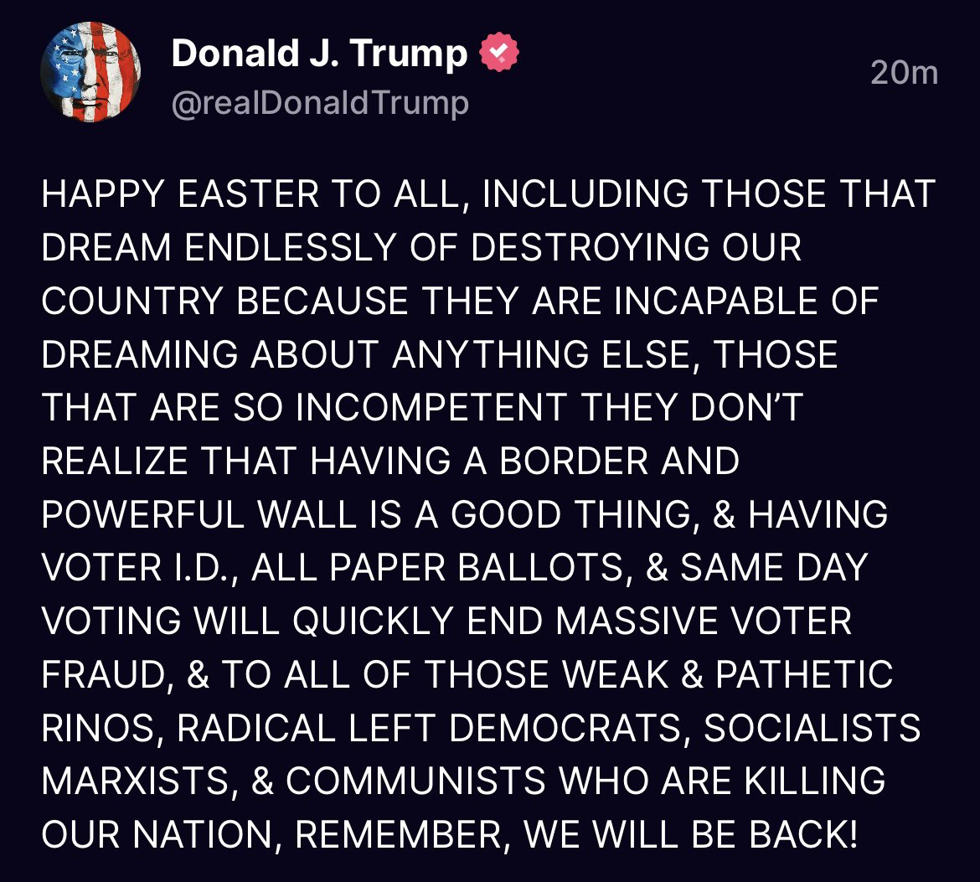
Task: Open the flag-painted profile avatar
Action: coord(90,71)
